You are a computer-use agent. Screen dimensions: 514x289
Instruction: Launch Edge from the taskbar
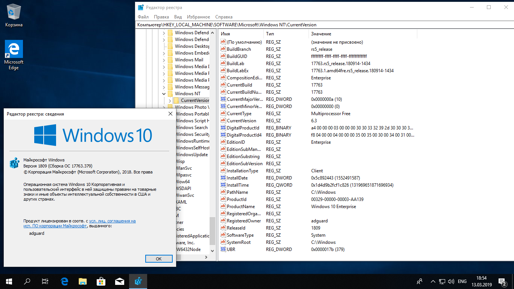point(64,281)
